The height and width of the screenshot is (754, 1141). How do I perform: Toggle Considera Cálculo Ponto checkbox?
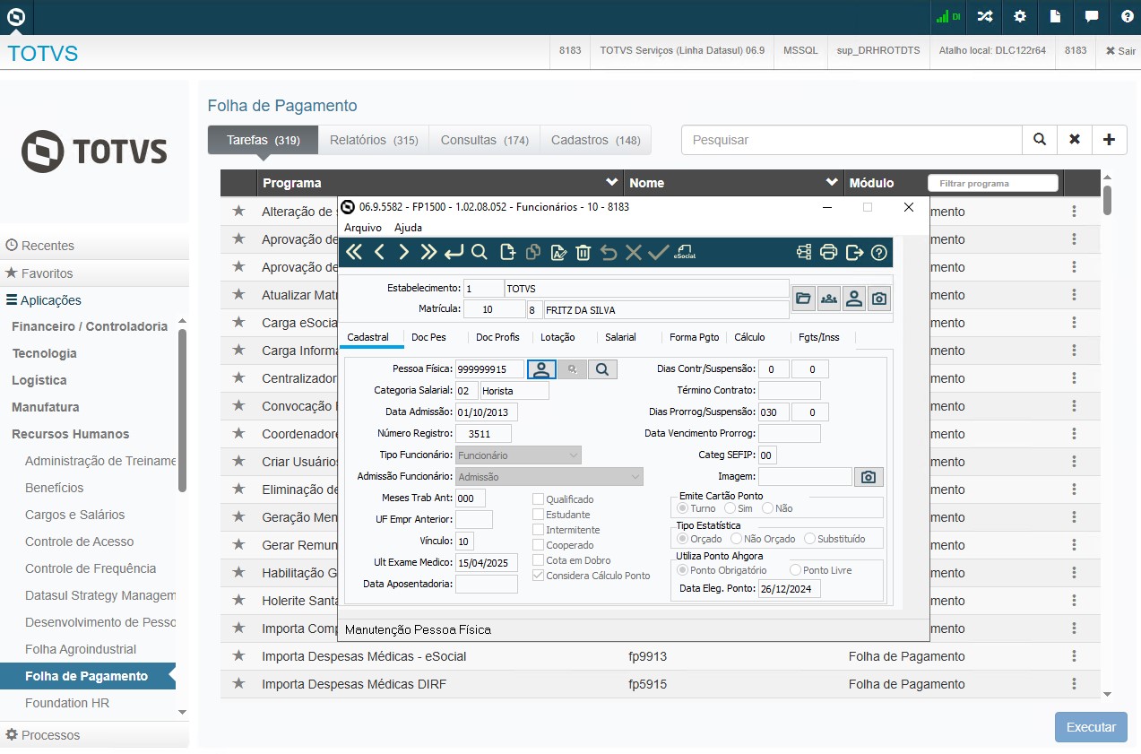click(539, 576)
